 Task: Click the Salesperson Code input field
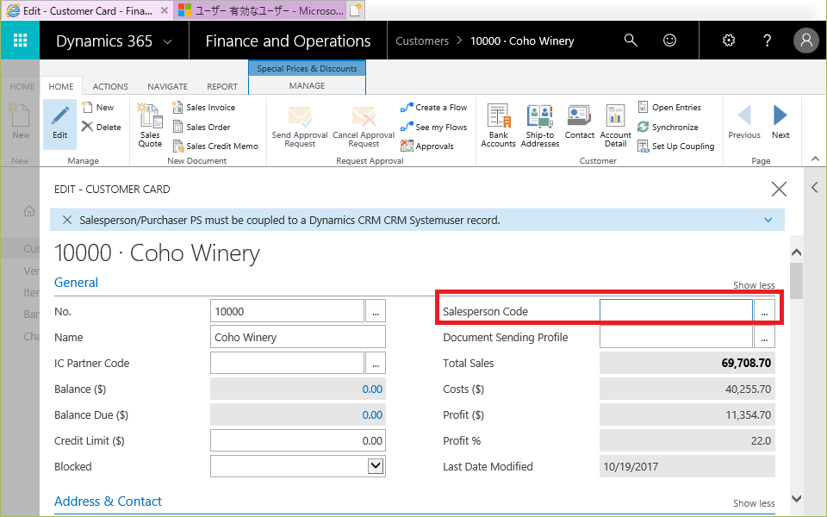tap(676, 311)
